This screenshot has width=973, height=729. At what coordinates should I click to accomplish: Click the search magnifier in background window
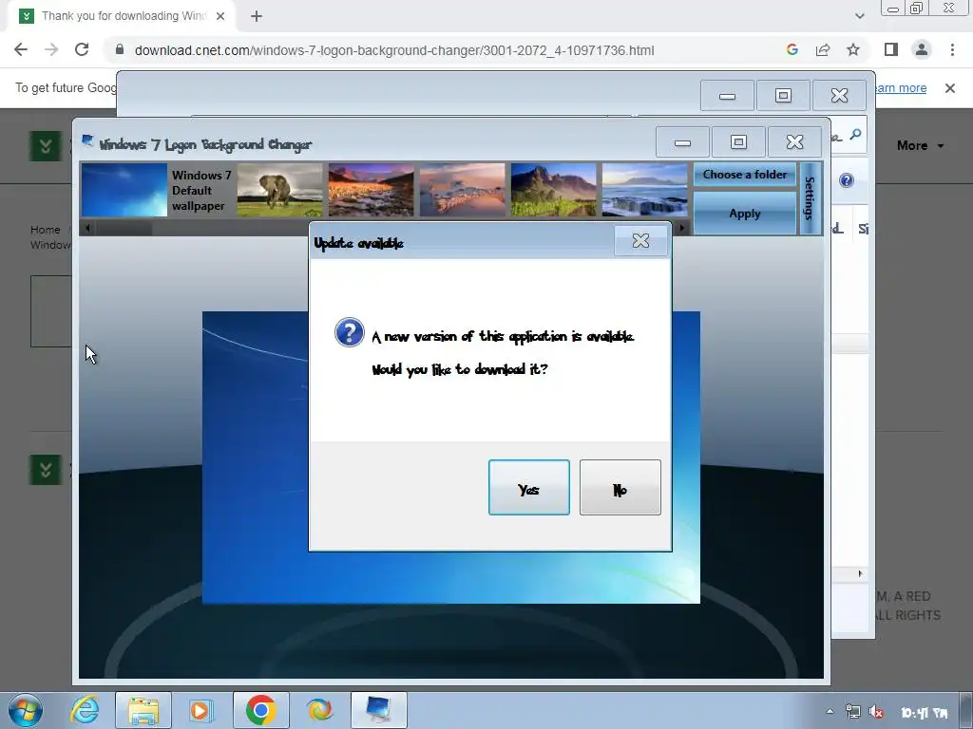pos(856,135)
